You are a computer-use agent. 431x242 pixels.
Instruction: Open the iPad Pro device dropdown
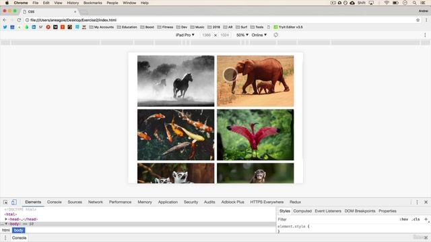pyautogui.click(x=185, y=35)
